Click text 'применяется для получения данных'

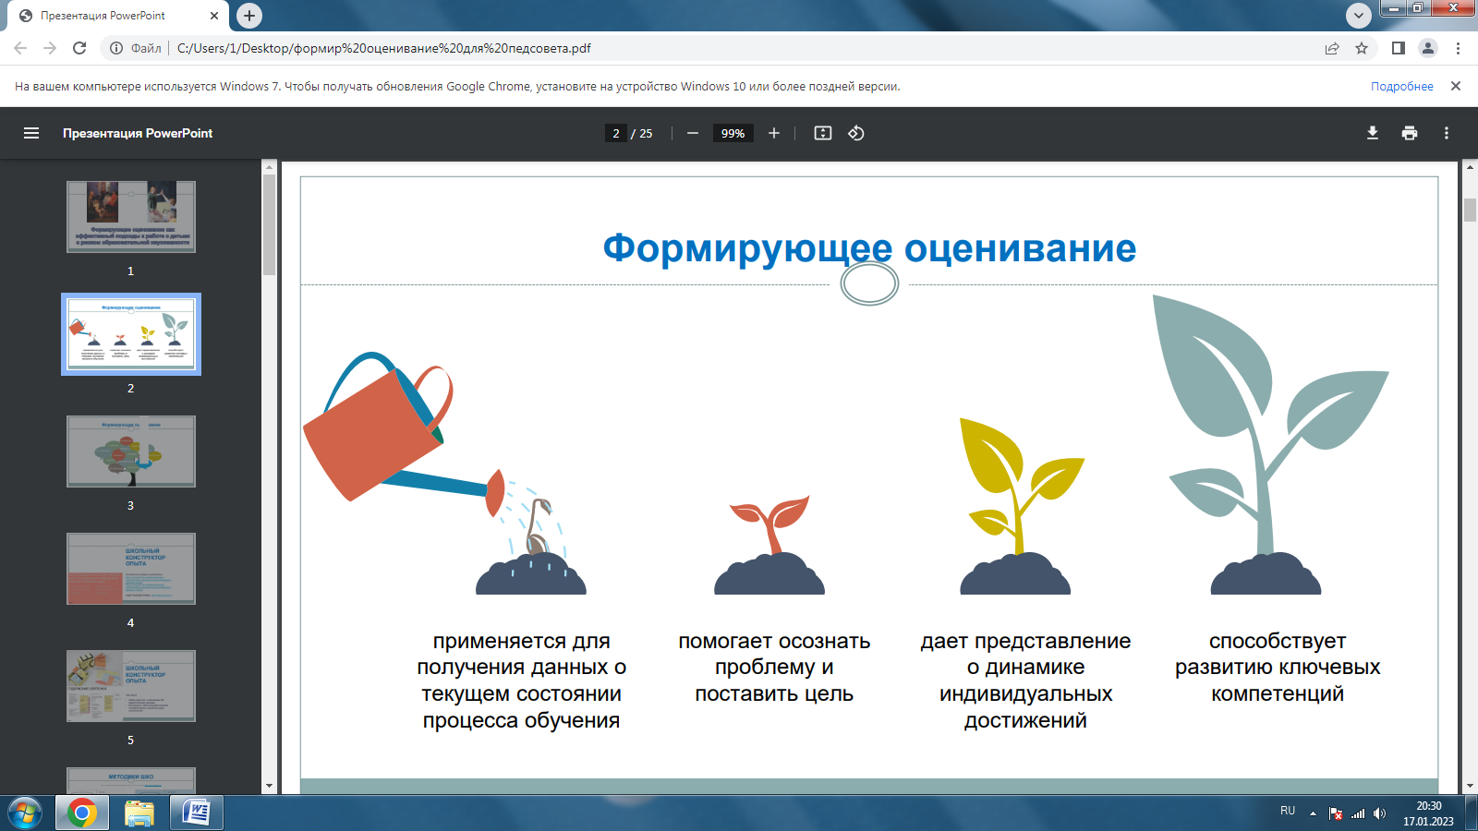[x=521, y=654]
